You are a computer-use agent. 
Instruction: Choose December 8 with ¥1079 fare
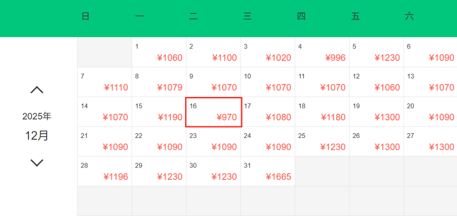pos(159,82)
